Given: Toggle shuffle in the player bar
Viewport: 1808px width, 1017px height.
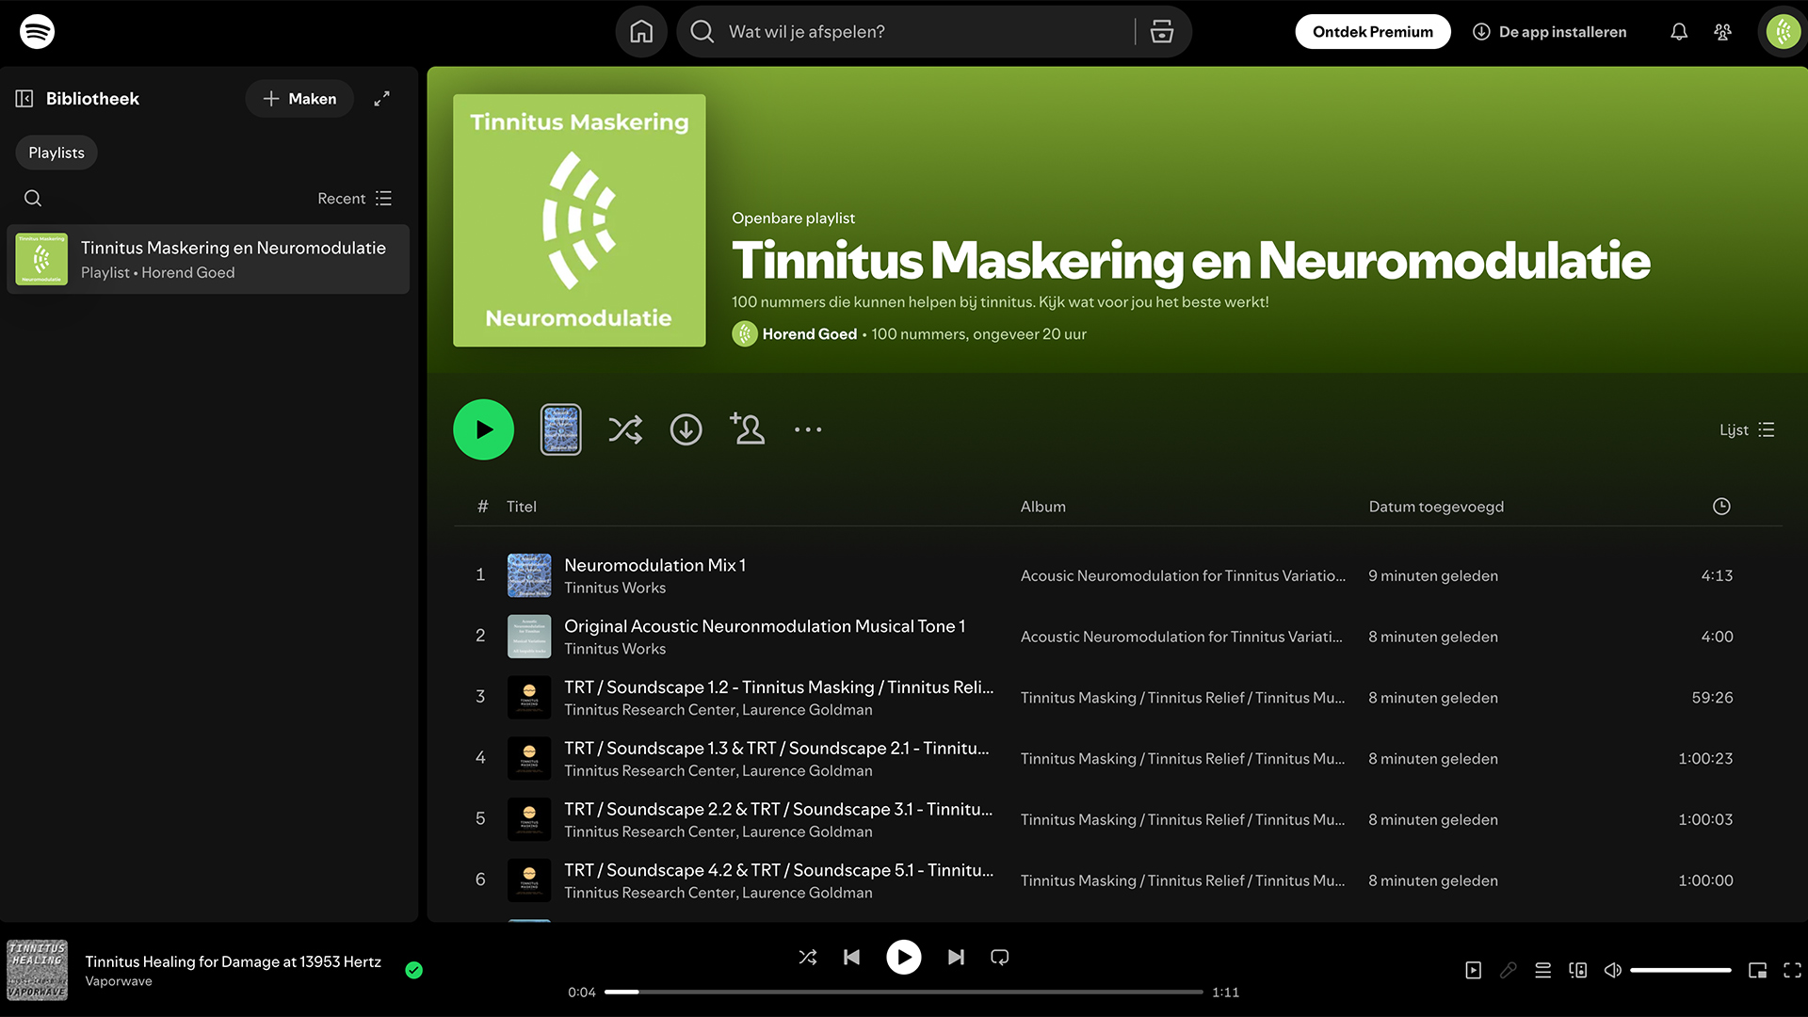Looking at the screenshot, I should tap(808, 957).
